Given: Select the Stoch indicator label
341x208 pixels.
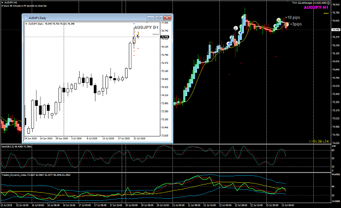Looking at the screenshot, I should (x=16, y=147).
